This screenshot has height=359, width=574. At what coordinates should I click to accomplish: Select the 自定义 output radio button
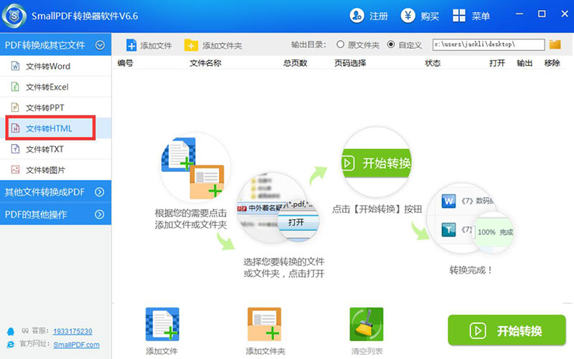[391, 44]
